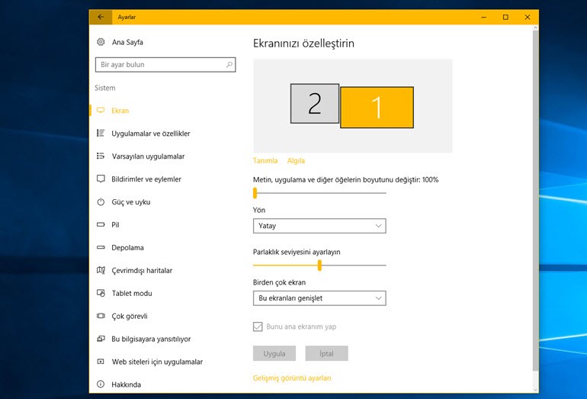Screen dimensions: 587x399
Task: Expand the 'Birden çok ekran' dropdown
Action: [x=319, y=298]
